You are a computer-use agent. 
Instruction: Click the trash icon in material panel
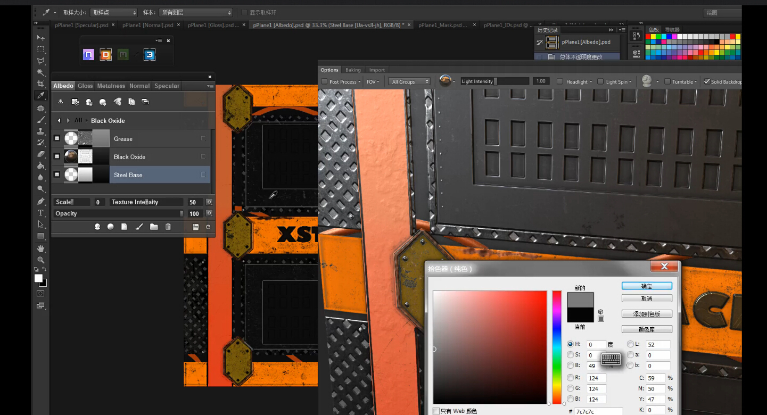tap(168, 227)
